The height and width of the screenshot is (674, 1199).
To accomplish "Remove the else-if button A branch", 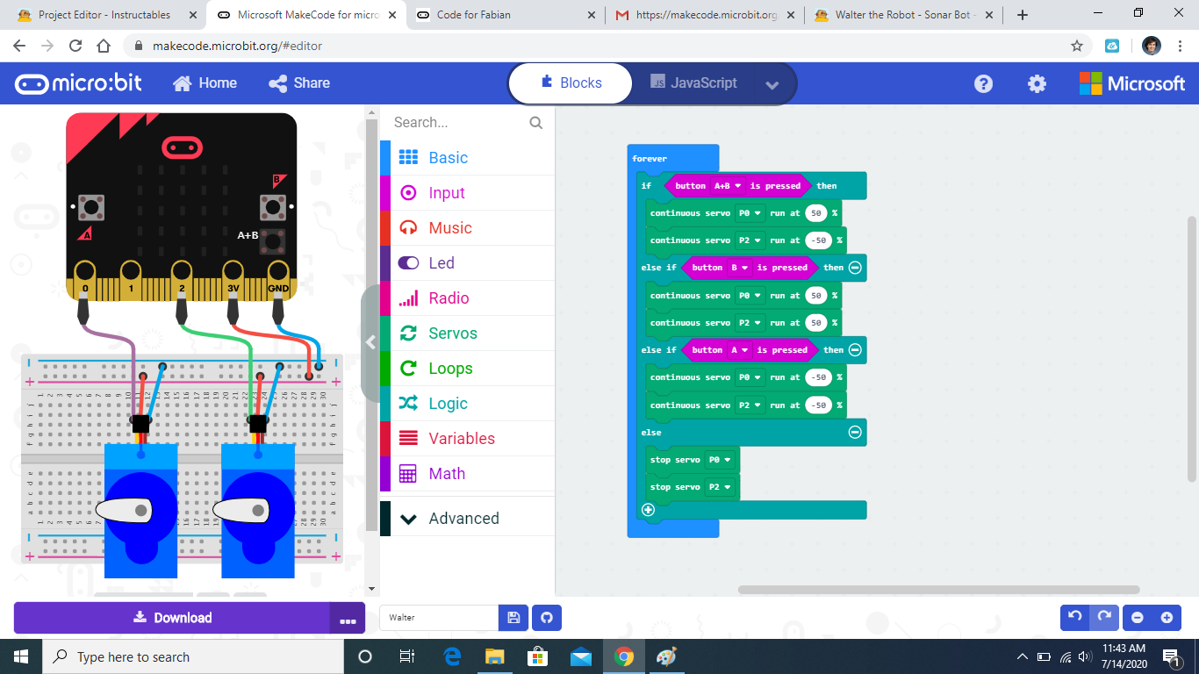I will pos(855,350).
